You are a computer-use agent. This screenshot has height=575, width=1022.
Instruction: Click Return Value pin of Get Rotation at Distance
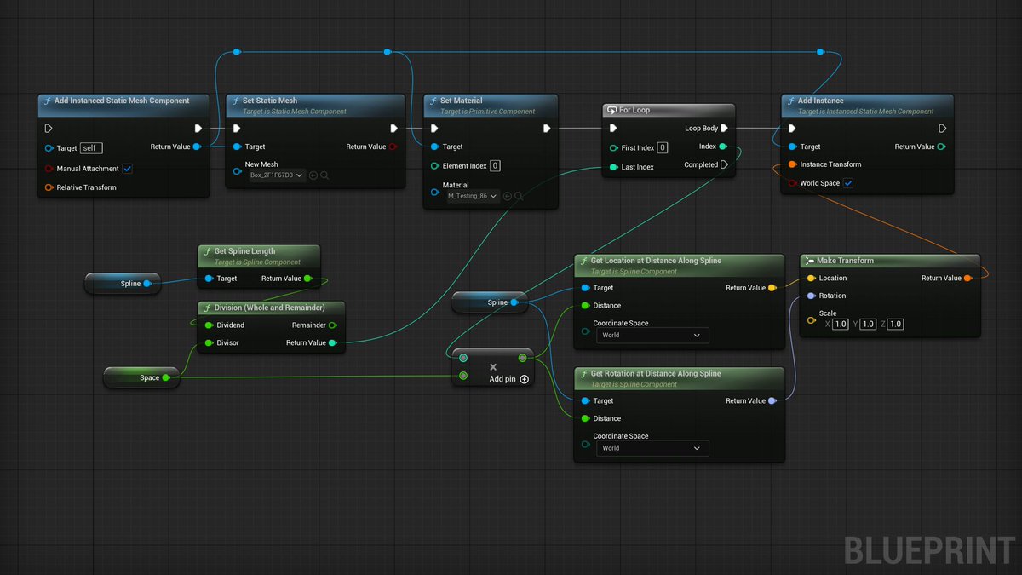point(772,400)
